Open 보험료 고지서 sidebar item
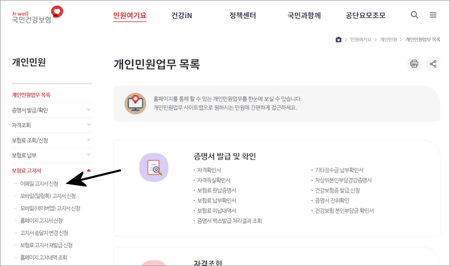This screenshot has width=450, height=266. coord(26,171)
